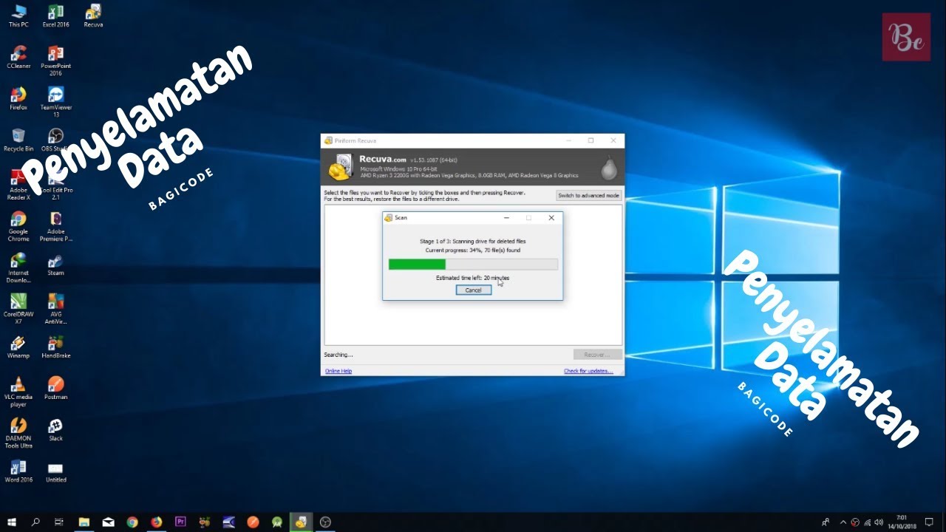Select the Recuva desktop shortcut
The width and height of the screenshot is (946, 532).
pos(93,16)
